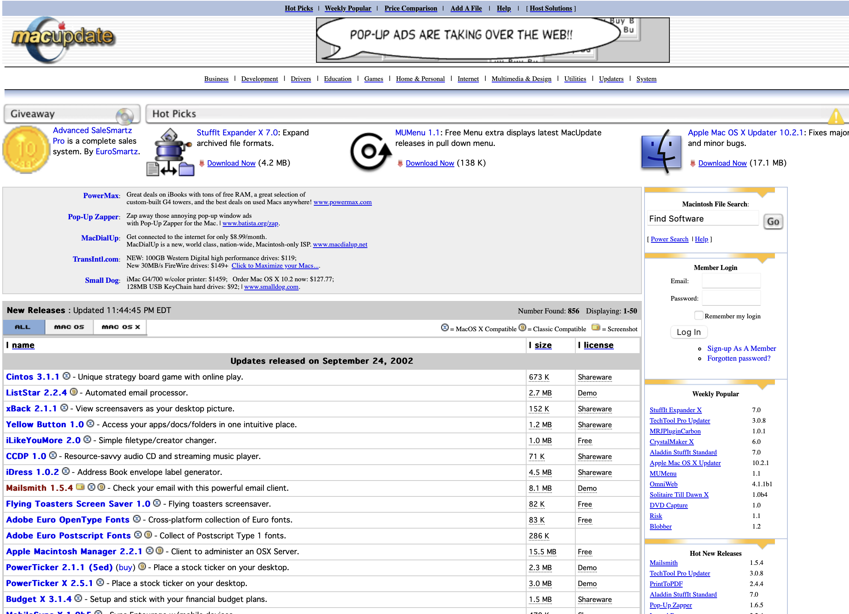Sort list by license column header
Image resolution: width=849 pixels, height=614 pixels.
[x=598, y=345]
